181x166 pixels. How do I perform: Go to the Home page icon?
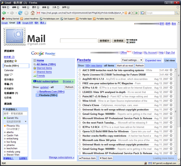coord(33,13)
